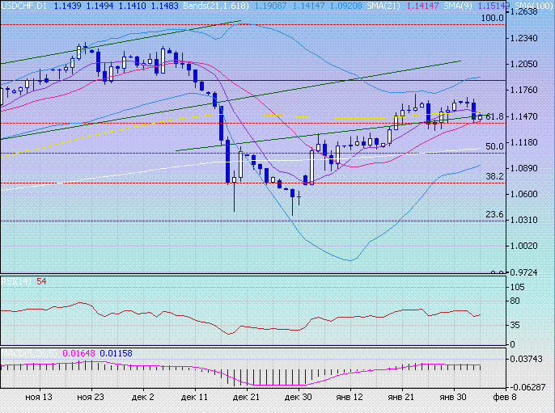555x413 pixels.
Task: Select the 100.0 Fibonacci level label
Action: tap(487, 18)
